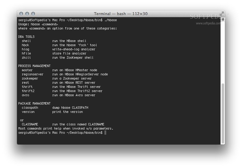The width and height of the screenshot is (242, 168).
Task: Click the 'classpath' command text
Action: point(30,108)
